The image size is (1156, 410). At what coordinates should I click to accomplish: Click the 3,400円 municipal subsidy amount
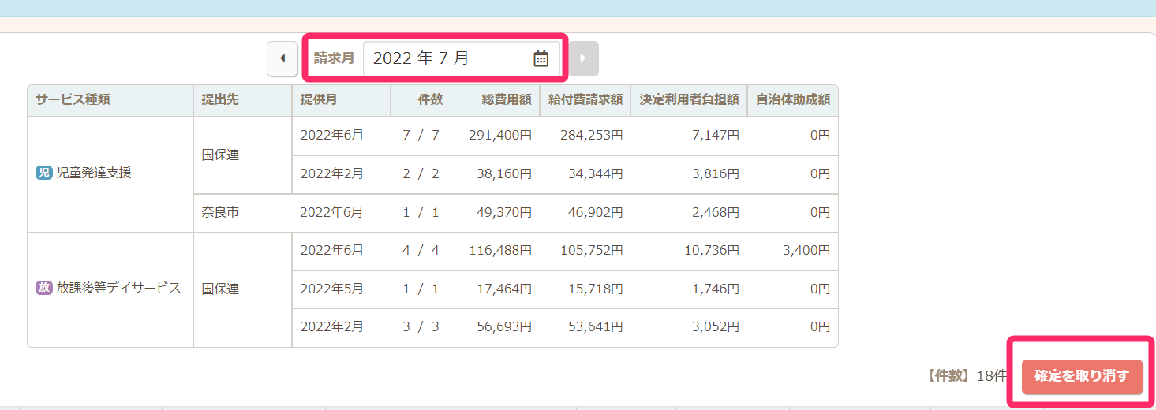[x=806, y=251]
